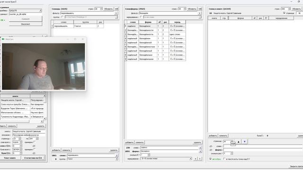Image resolution: width=303 pixels, height=170 pixels.
Task: Adjust the 'по' last page spinbox
Action: click(x=33, y=138)
